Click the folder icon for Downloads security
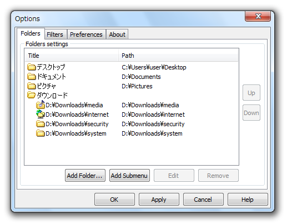Viewport: 287px width, 224px height. 41,124
